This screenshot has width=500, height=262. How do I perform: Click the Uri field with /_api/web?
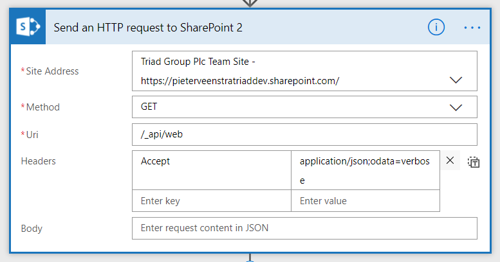point(304,134)
